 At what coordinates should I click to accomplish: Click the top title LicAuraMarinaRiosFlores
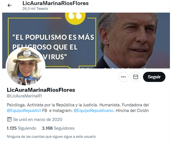(x=56, y=3)
